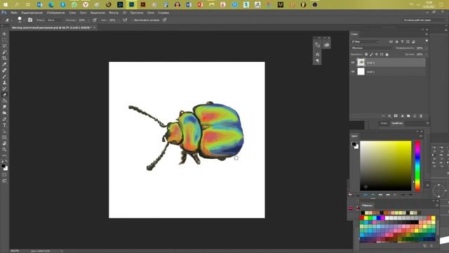
Task: Select the white layer thumbnail
Action: [361, 72]
